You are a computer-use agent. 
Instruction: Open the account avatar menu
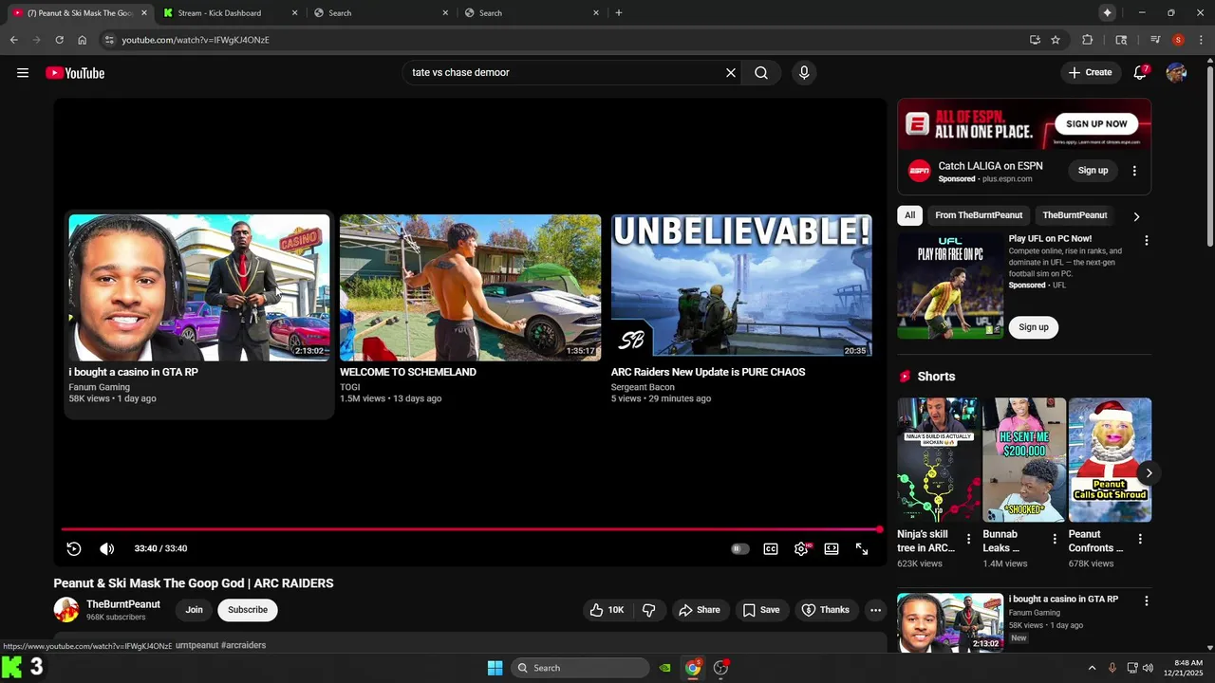[1176, 73]
